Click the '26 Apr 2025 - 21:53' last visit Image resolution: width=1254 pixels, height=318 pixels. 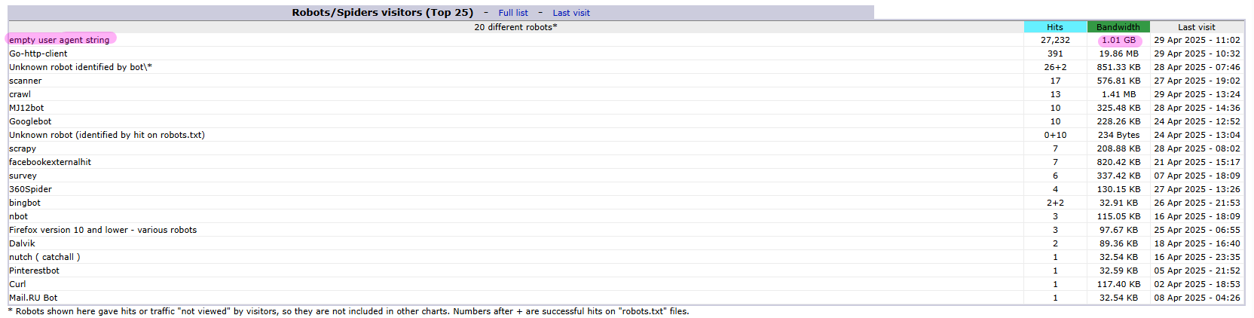point(1197,203)
